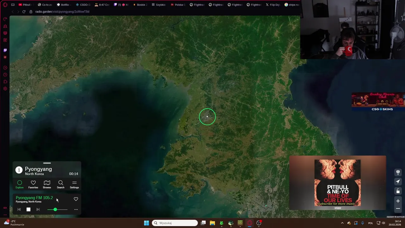Image resolution: width=405 pixels, height=228 pixels.
Task: Open the Explore circle icon
Action: (20, 184)
